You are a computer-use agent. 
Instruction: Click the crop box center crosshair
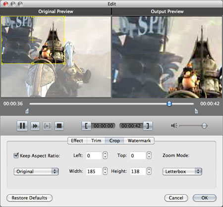click(33, 40)
